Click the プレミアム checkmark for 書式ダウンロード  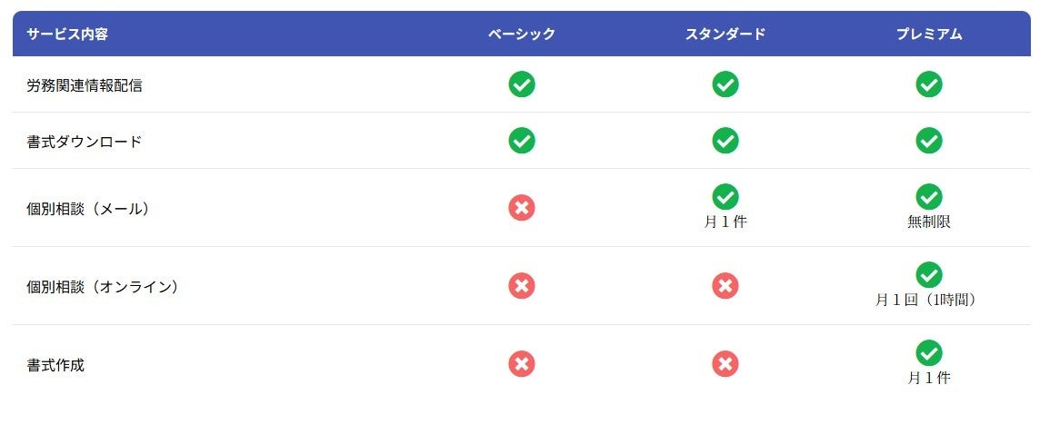click(928, 141)
